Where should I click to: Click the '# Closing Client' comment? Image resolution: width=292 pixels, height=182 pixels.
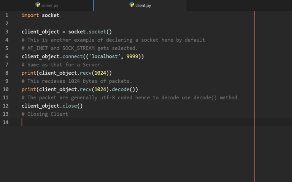[45, 114]
